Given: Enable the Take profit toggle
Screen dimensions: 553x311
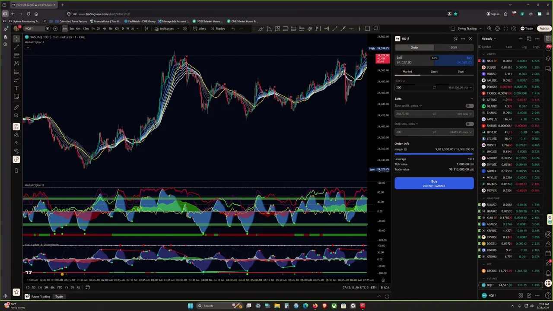Looking at the screenshot, I should pyautogui.click(x=469, y=106).
